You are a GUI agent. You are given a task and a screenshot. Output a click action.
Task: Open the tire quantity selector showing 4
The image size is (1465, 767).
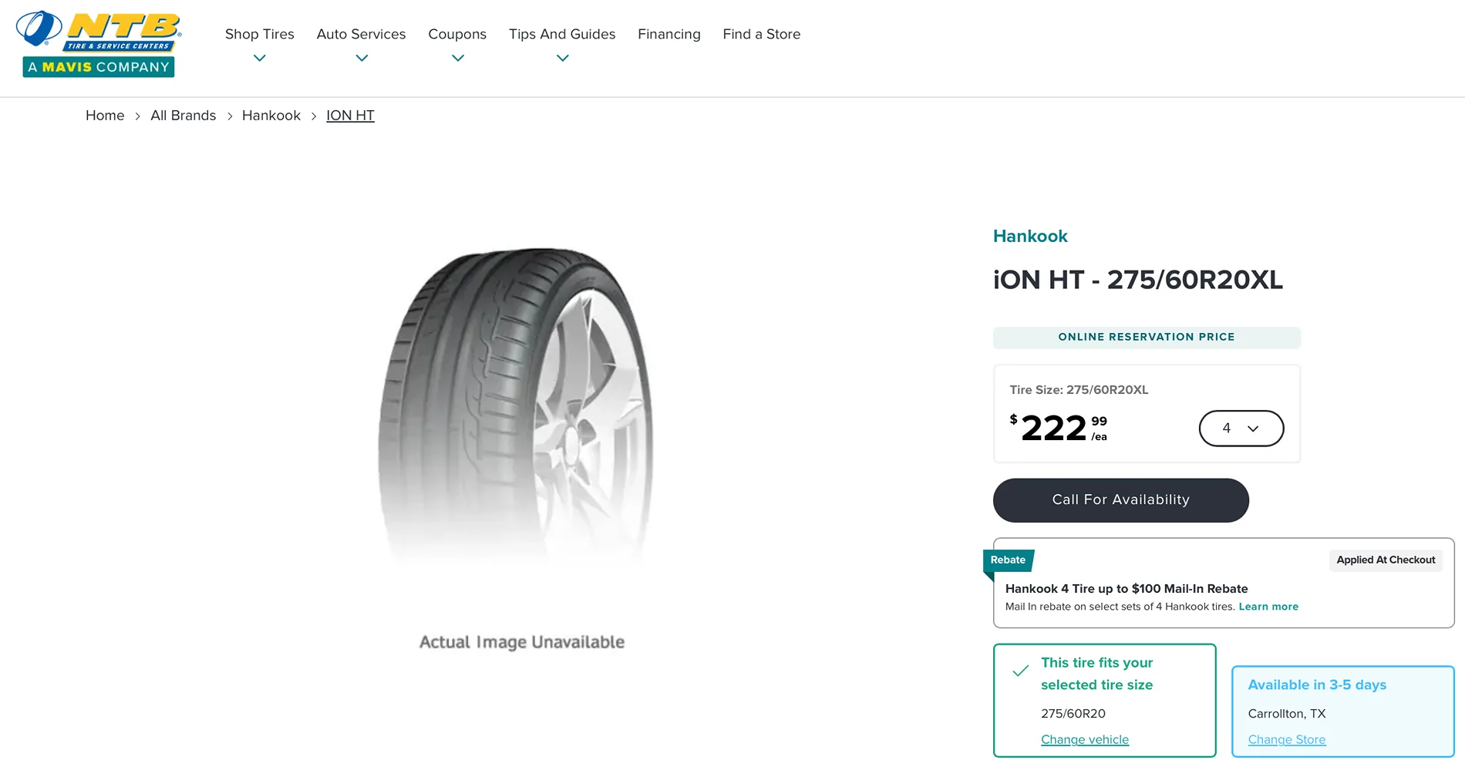point(1241,428)
